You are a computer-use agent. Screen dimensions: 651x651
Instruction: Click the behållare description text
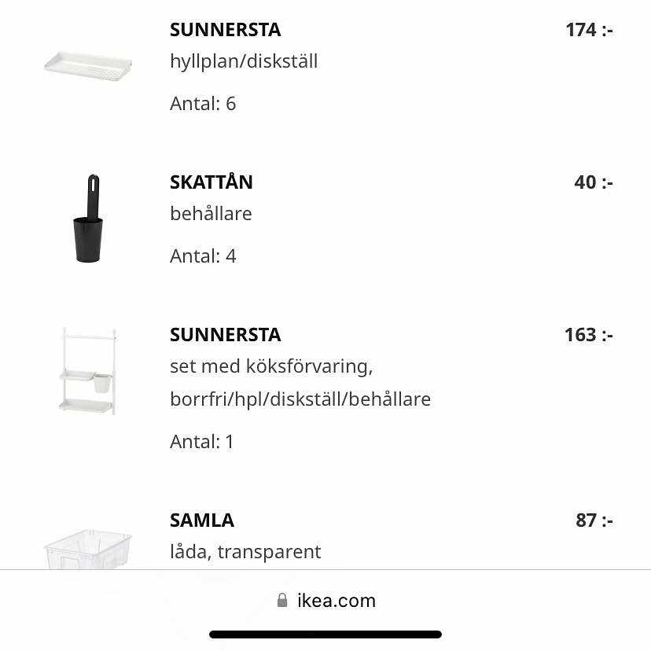[x=211, y=214]
